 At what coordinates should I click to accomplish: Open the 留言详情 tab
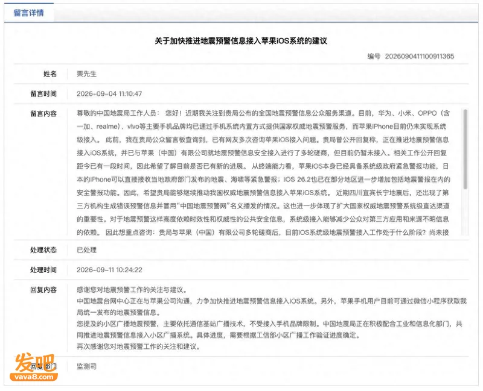28,13
